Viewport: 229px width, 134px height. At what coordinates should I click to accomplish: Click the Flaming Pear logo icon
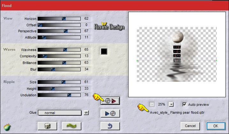pos(7,127)
